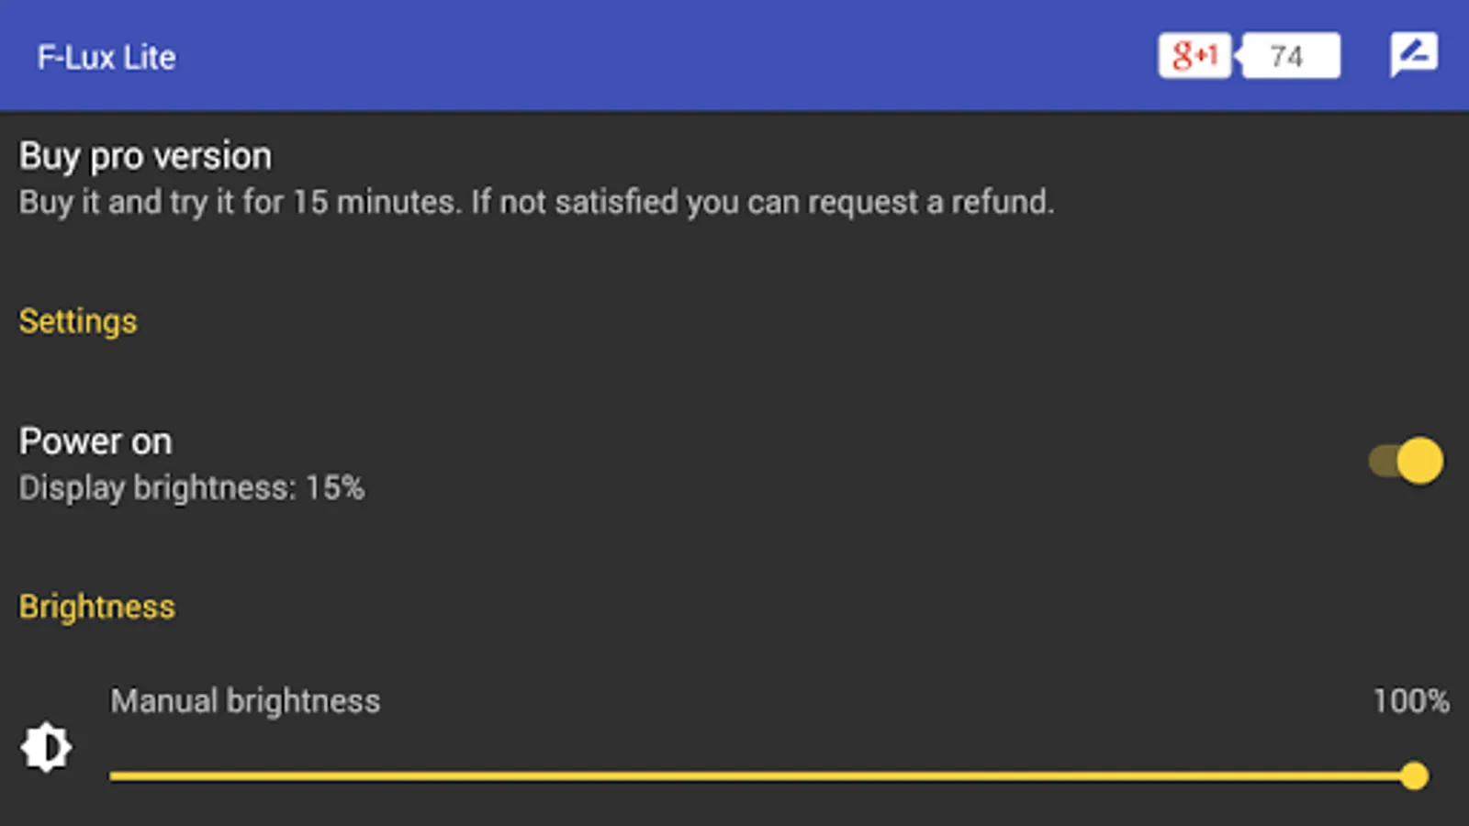
Task: Click the Manual brightness slider track middle
Action: (x=762, y=776)
